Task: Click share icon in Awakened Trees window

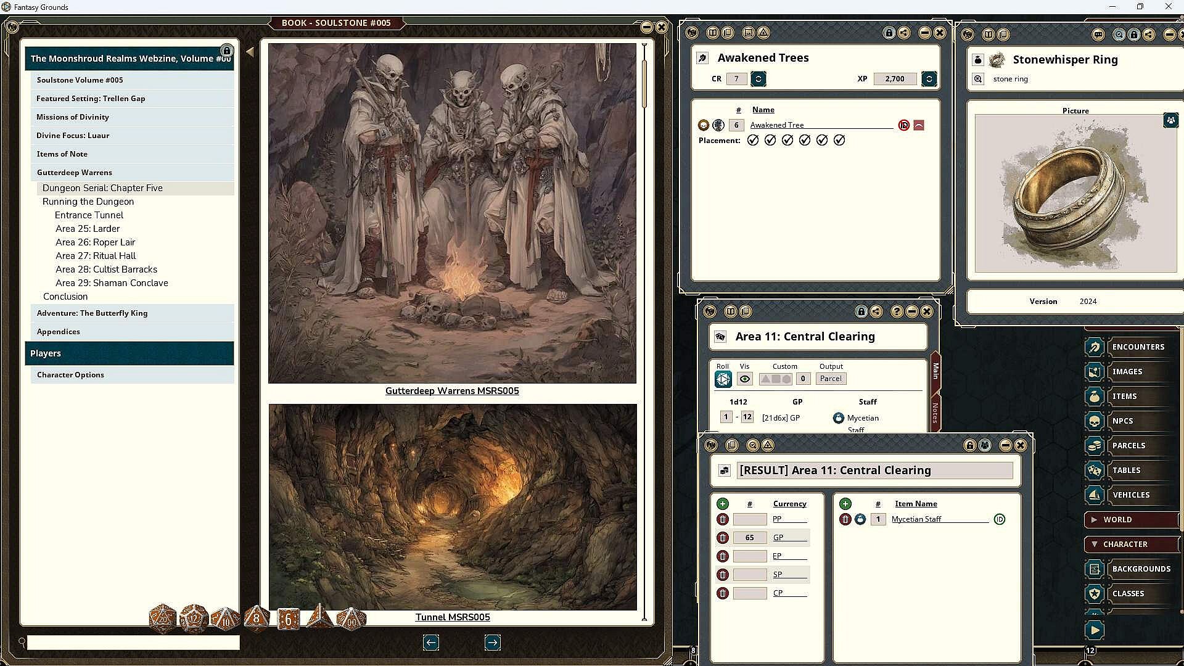Action: 904,33
